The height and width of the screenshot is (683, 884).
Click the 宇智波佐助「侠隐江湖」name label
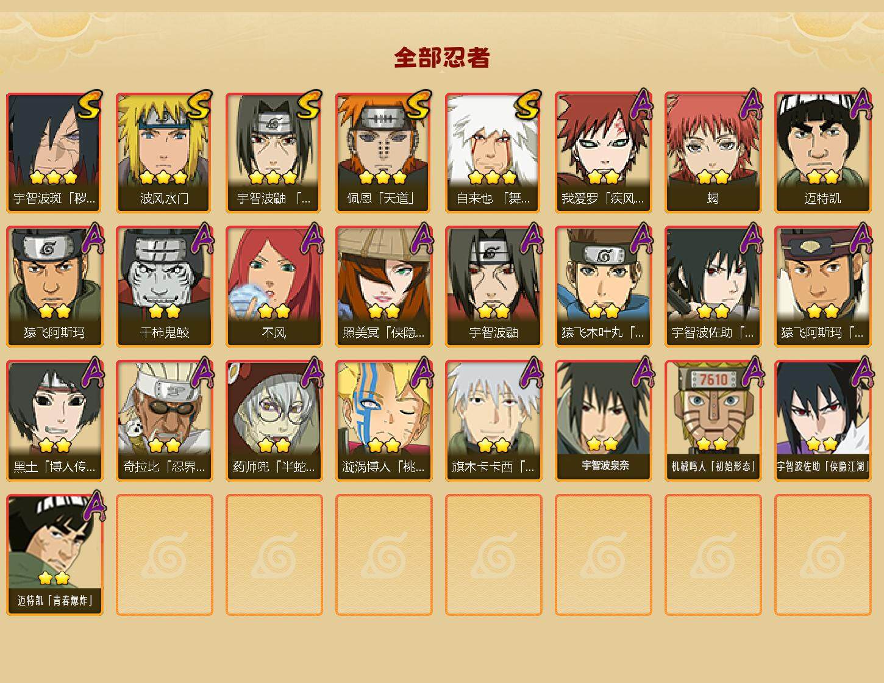pos(822,467)
